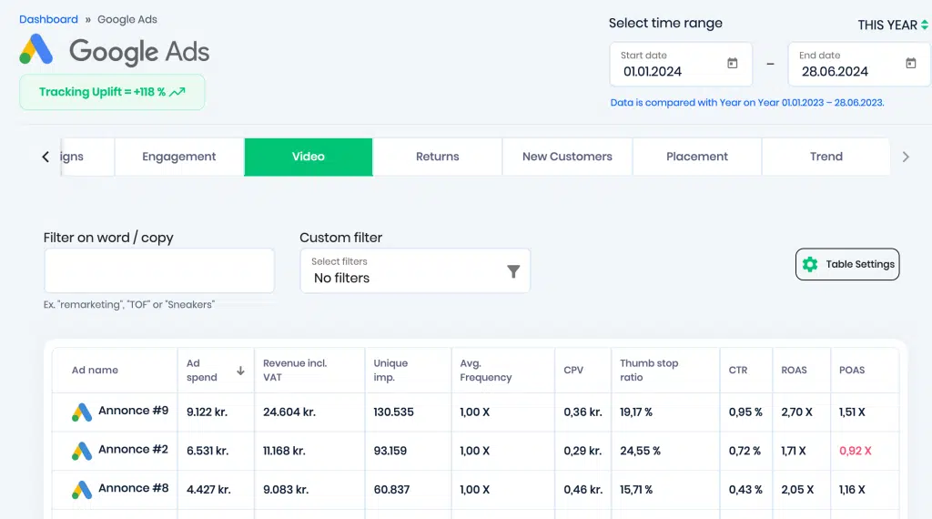Select the Video tab
This screenshot has width=932, height=519.
[308, 157]
